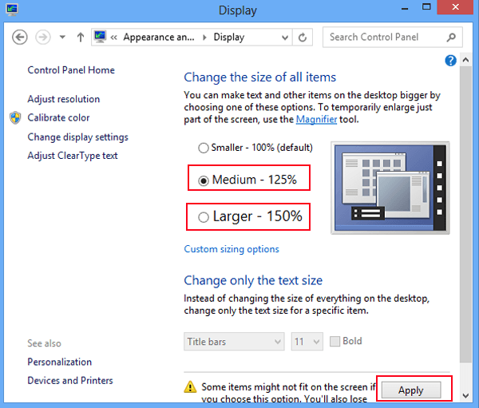Viewport: 479px width, 408px height.
Task: Select Smaller - 100% (default) option
Action: tap(255, 148)
